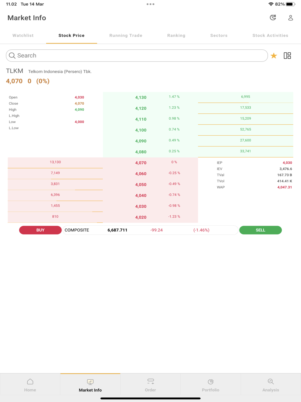Viewport: 301px width, 402px height.
Task: Select the bid price 4,070 in order book
Action: (141, 163)
